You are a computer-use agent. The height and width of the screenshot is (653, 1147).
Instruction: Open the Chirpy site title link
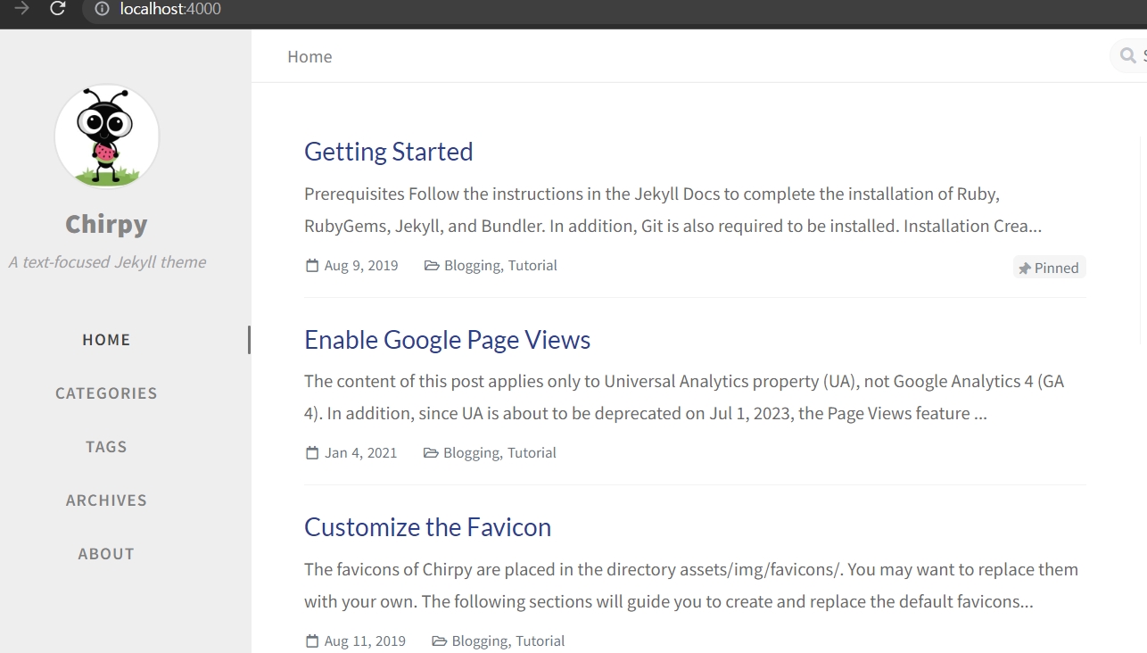click(106, 224)
